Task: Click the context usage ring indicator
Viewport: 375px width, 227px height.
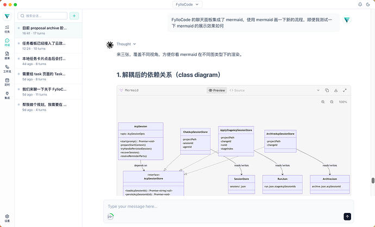Action: [x=110, y=217]
